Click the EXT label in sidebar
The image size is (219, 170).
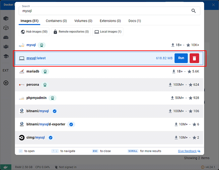pyautogui.click(x=6, y=71)
